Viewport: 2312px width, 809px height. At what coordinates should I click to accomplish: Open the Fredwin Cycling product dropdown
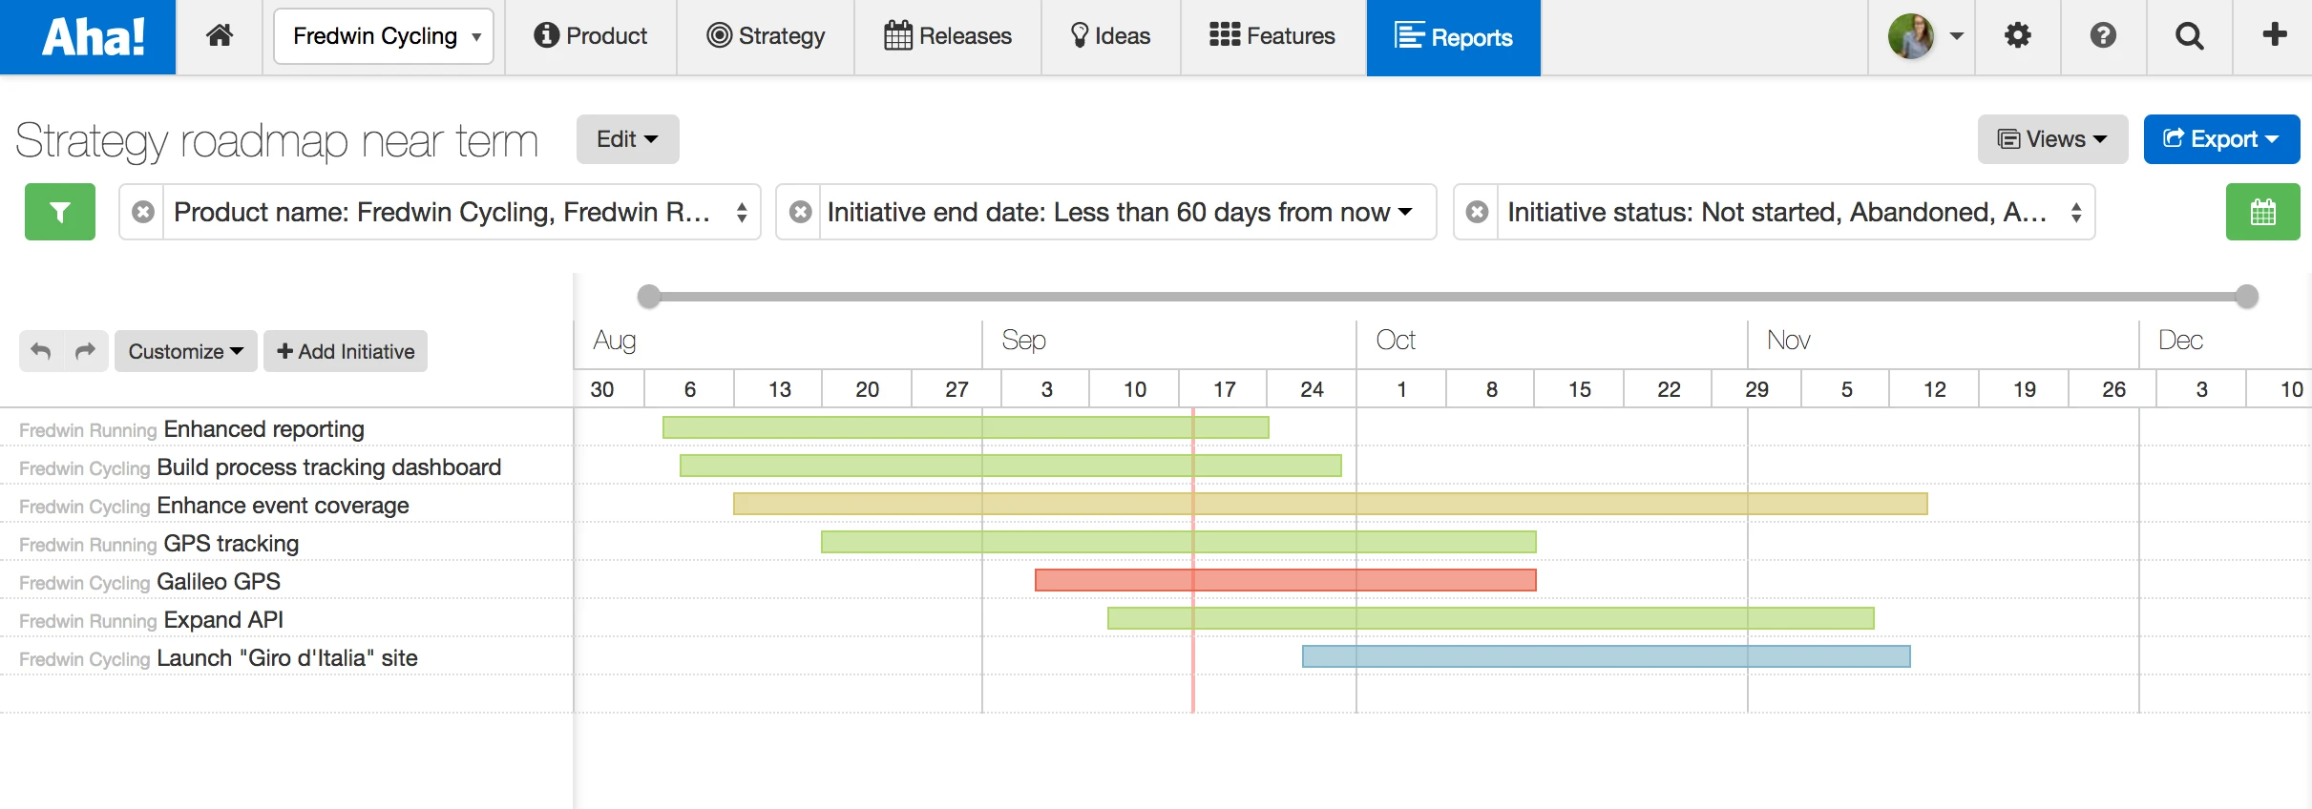(384, 36)
